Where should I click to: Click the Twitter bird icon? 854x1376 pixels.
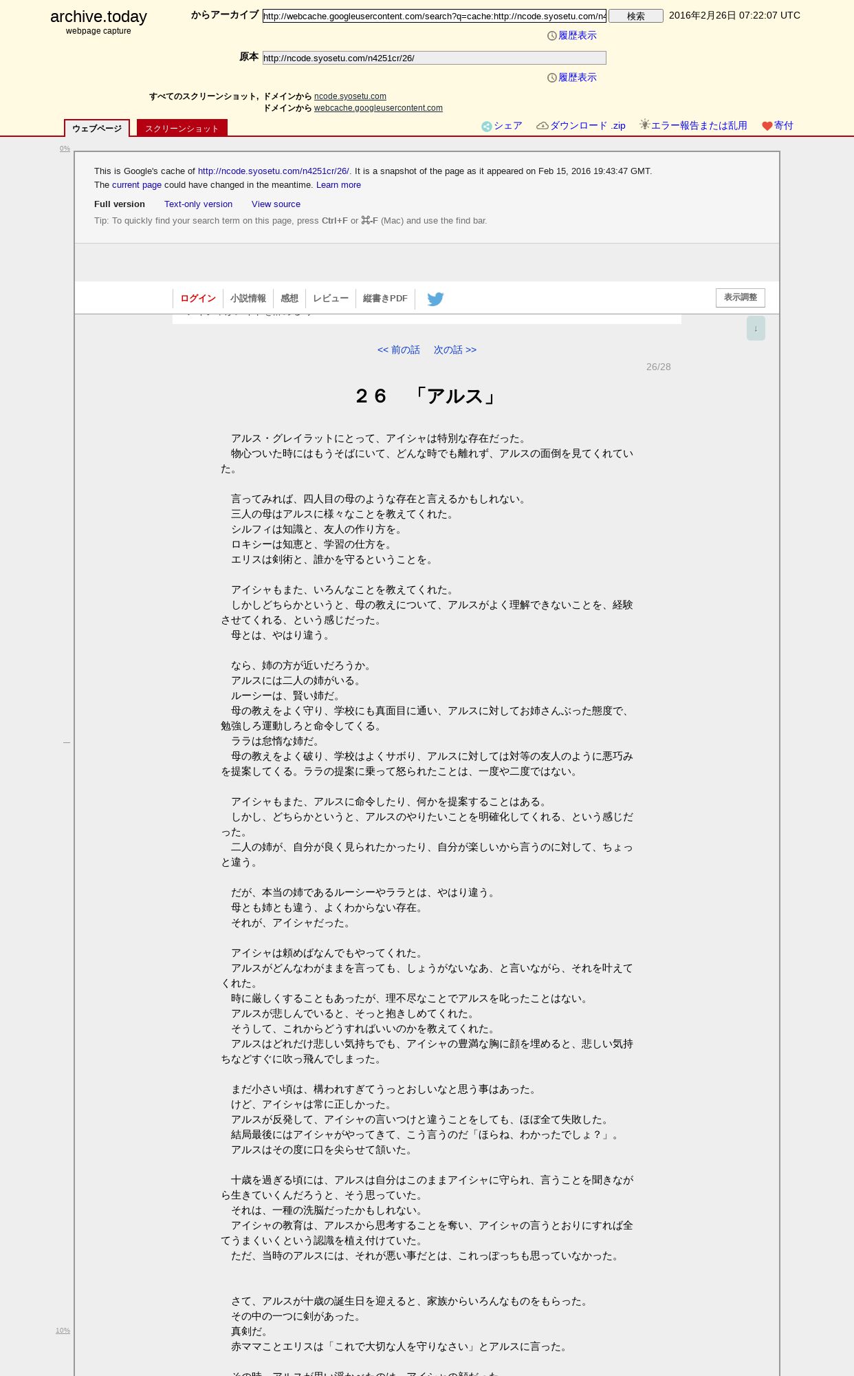pos(435,299)
